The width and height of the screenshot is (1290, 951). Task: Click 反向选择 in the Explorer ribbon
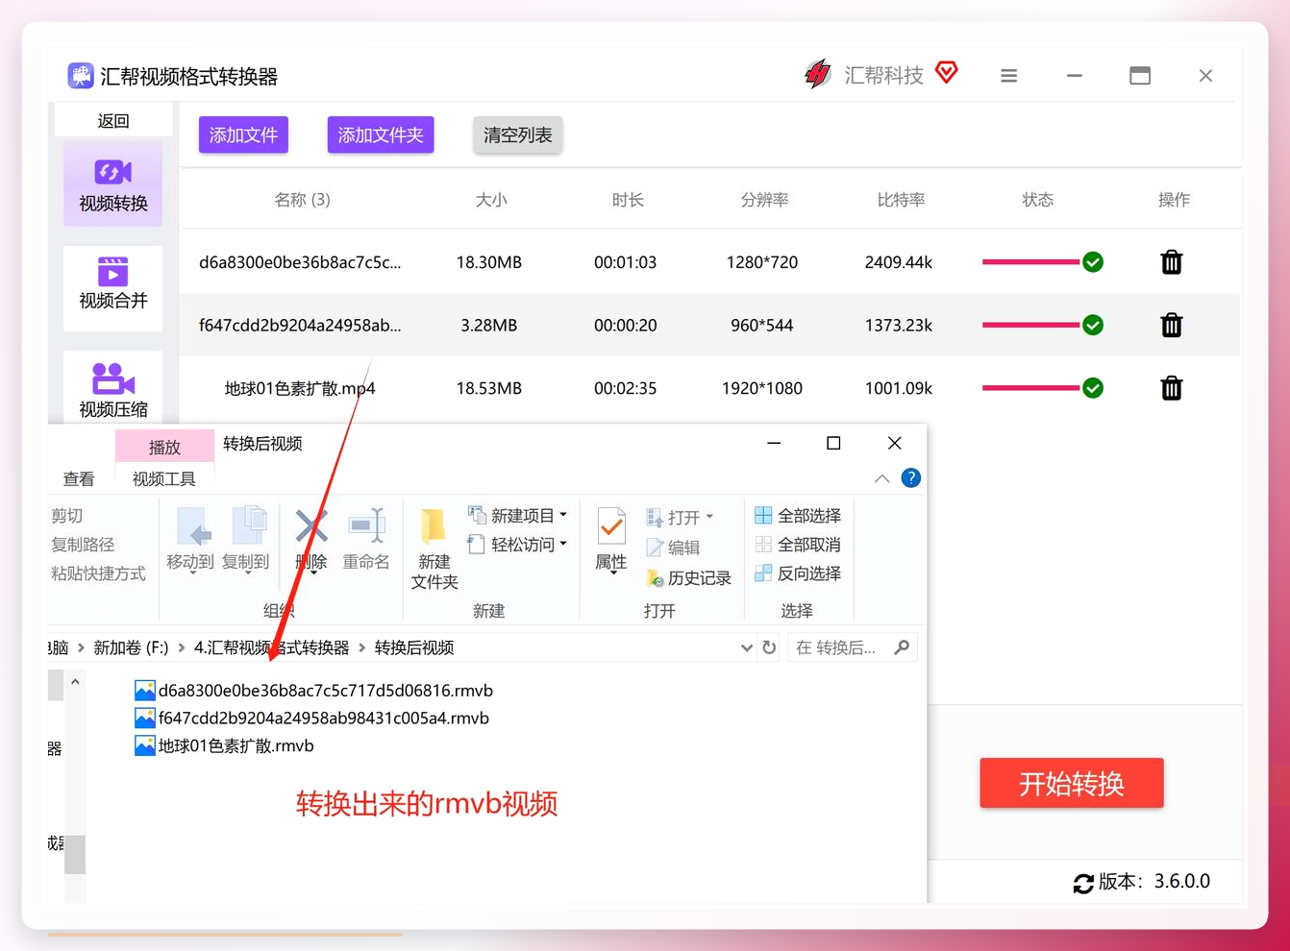point(798,573)
